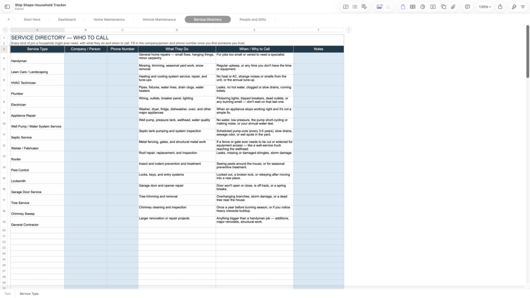Click the add sheet toolbar icon
Screen dimensions: 530x298
pos(345,7)
